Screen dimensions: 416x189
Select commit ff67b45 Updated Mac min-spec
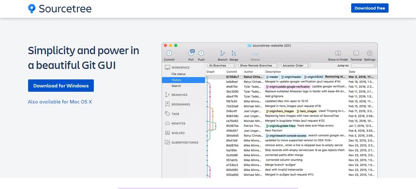tap(291, 101)
